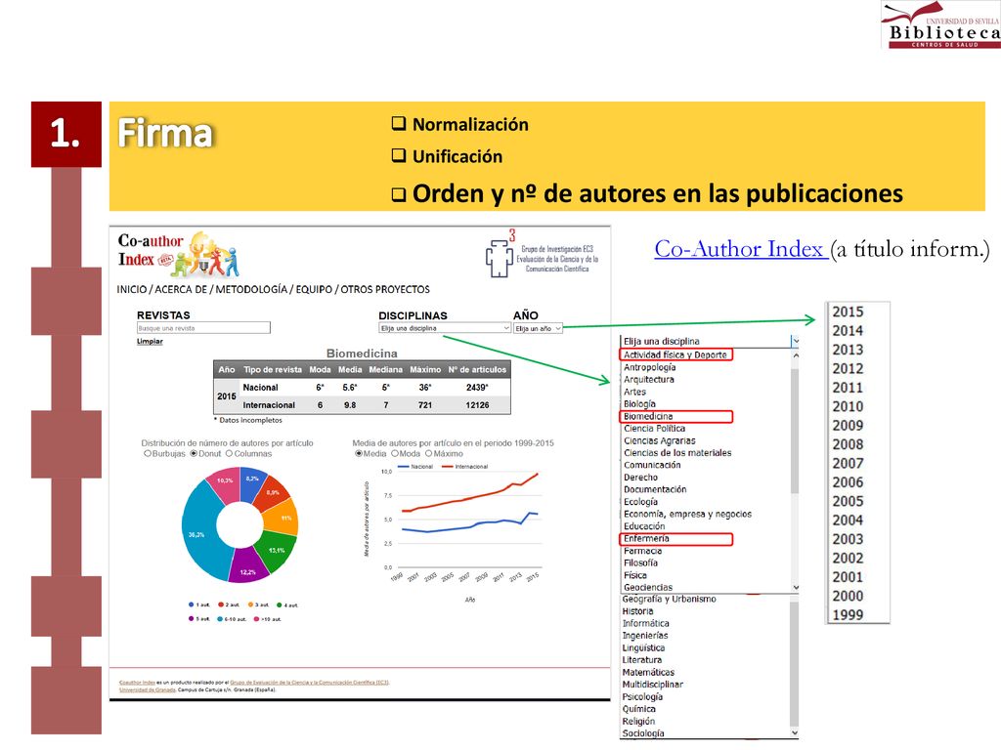Select Farmacia in the discipline list
1001x750 pixels.
(x=643, y=551)
